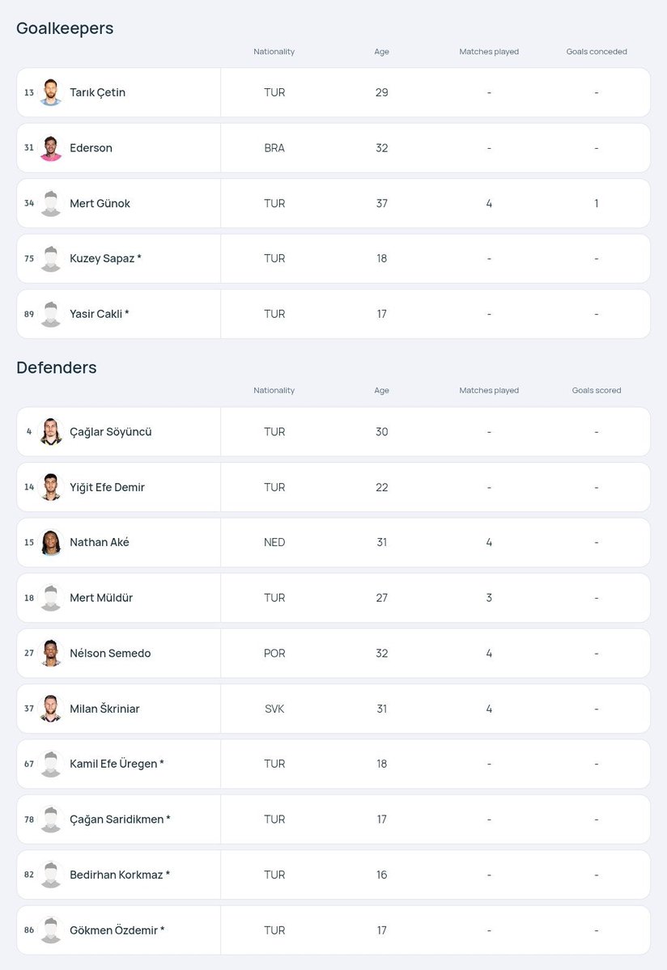667x970 pixels.
Task: Click the Defenders Age column header
Action: click(382, 391)
